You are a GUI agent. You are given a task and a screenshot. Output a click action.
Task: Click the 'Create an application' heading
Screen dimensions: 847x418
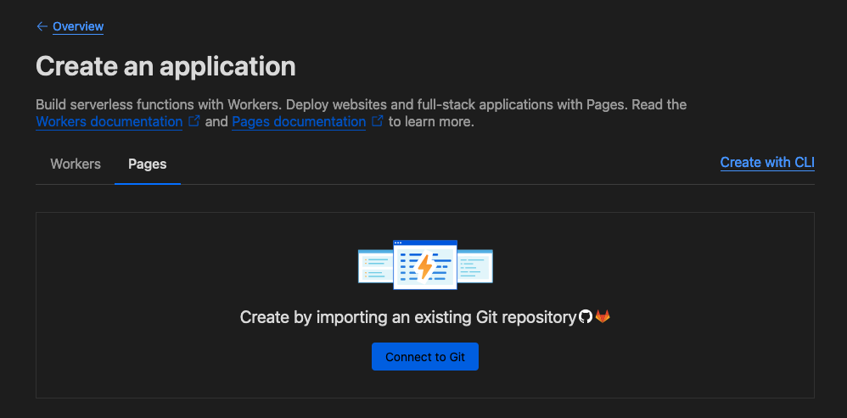pos(165,66)
